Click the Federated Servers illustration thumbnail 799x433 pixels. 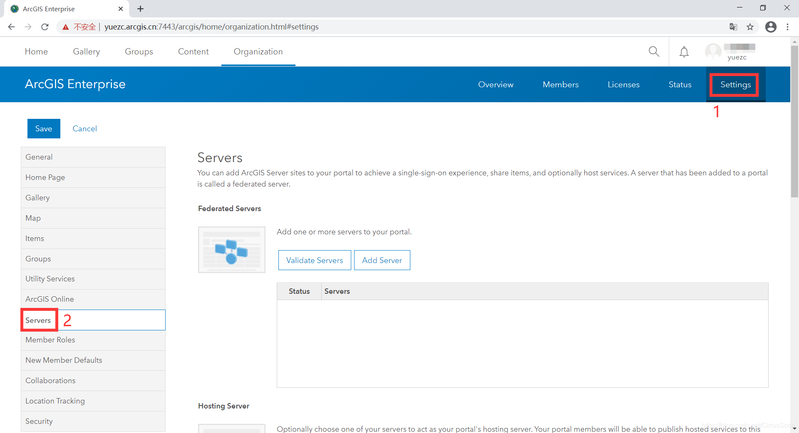pyautogui.click(x=232, y=250)
